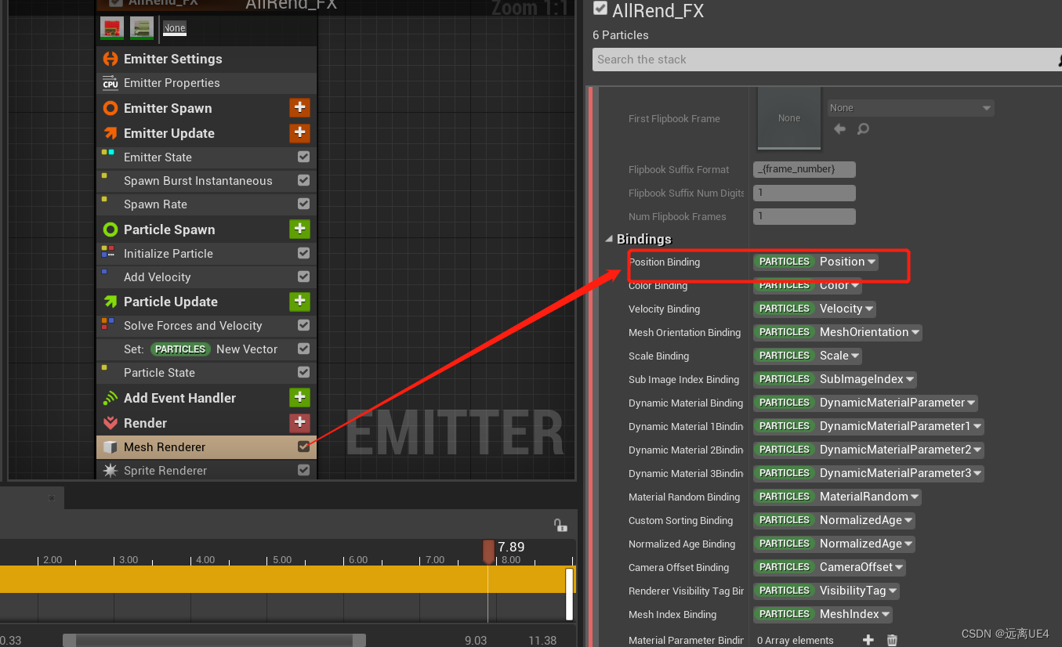Screen dimensions: 1062x647
Task: Click the None button in the viewport toolbar
Action: click(x=174, y=28)
